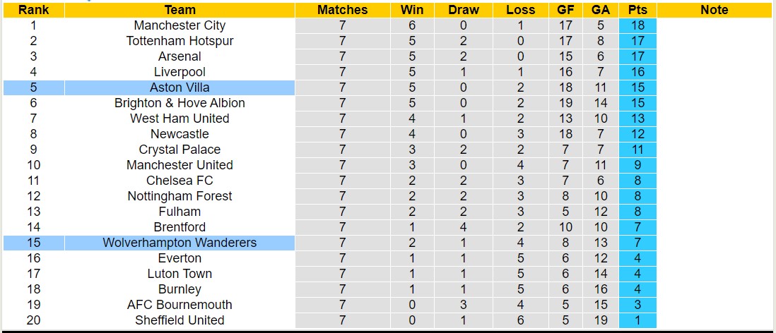Open Brighton & Hove Albion team link

point(180,103)
